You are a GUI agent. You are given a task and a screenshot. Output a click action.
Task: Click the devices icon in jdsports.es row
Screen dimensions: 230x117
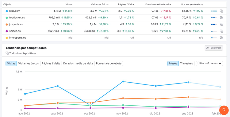click(x=221, y=24)
